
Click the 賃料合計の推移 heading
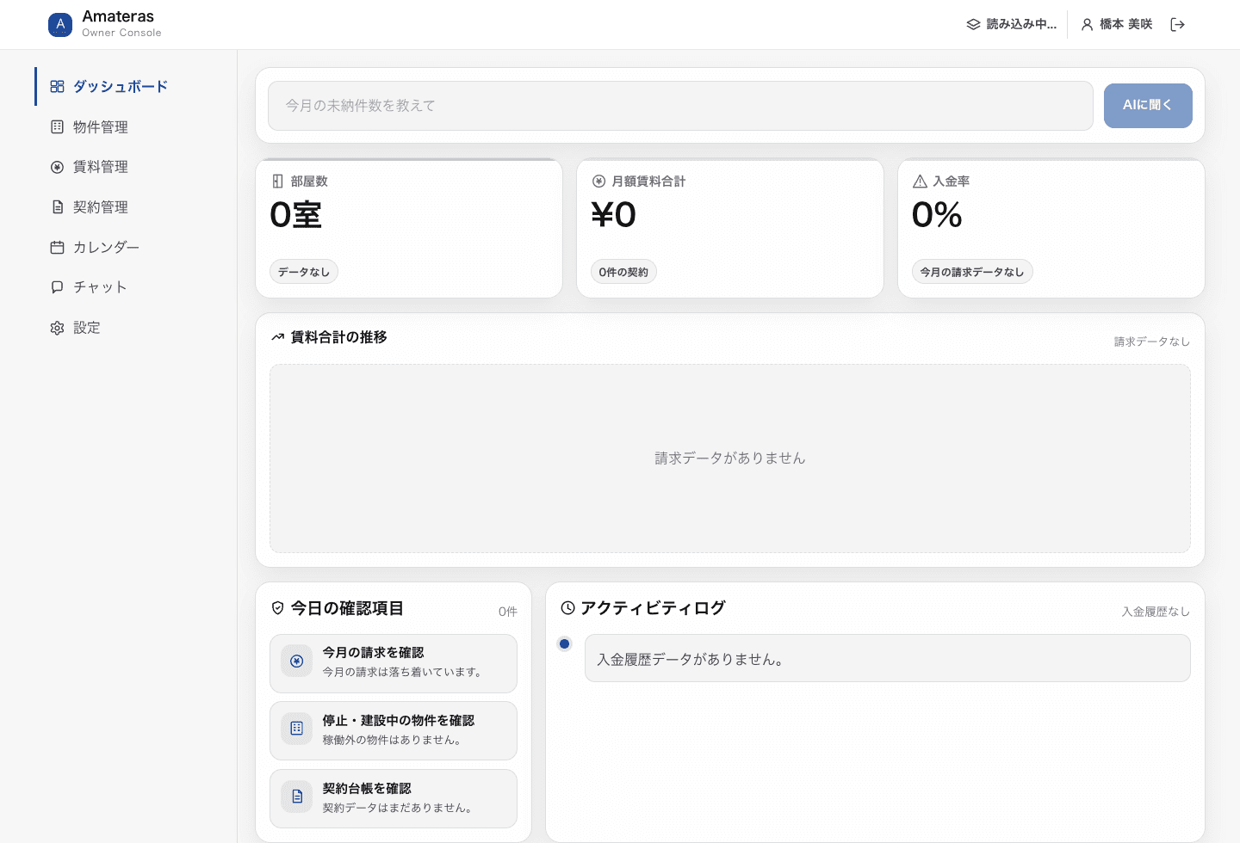[338, 337]
